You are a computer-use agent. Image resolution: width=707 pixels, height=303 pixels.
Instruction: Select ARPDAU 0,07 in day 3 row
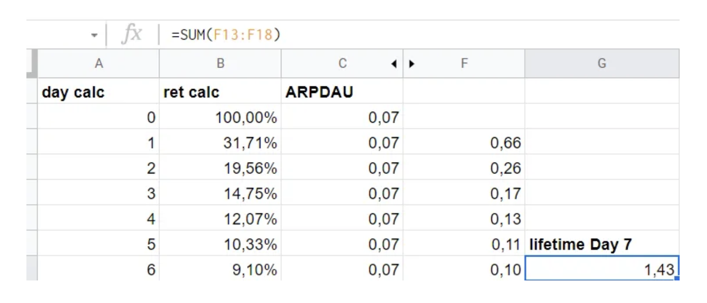point(342,193)
